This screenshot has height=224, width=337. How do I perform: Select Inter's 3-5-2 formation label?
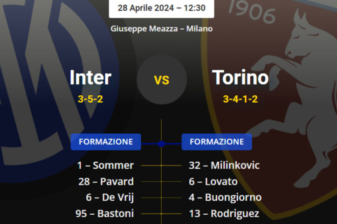(x=90, y=99)
